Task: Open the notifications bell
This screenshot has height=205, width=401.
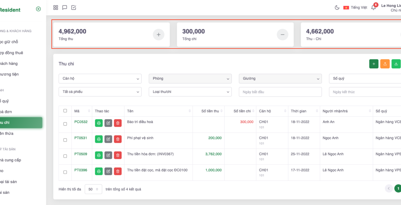Action: 374,8
